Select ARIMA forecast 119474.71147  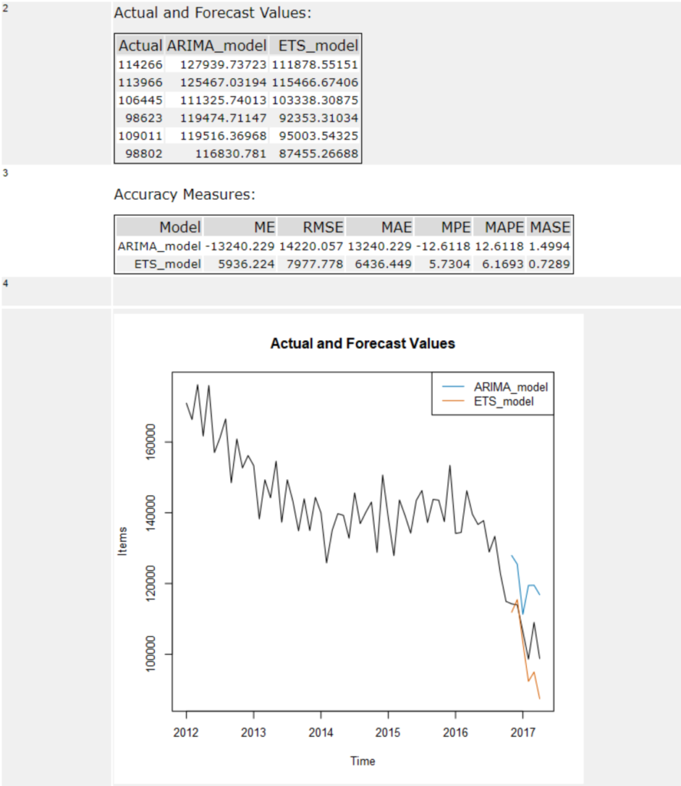[x=223, y=117]
